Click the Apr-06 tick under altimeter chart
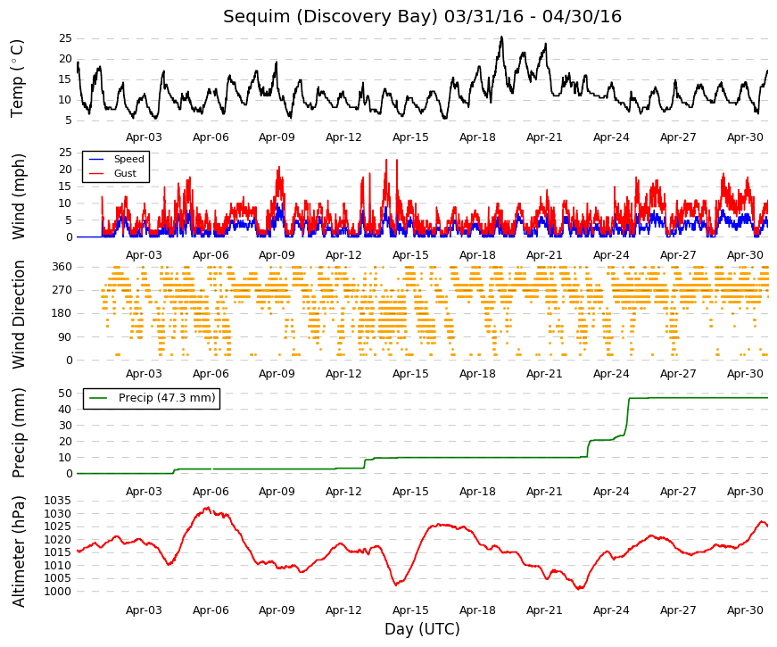 click(x=211, y=610)
